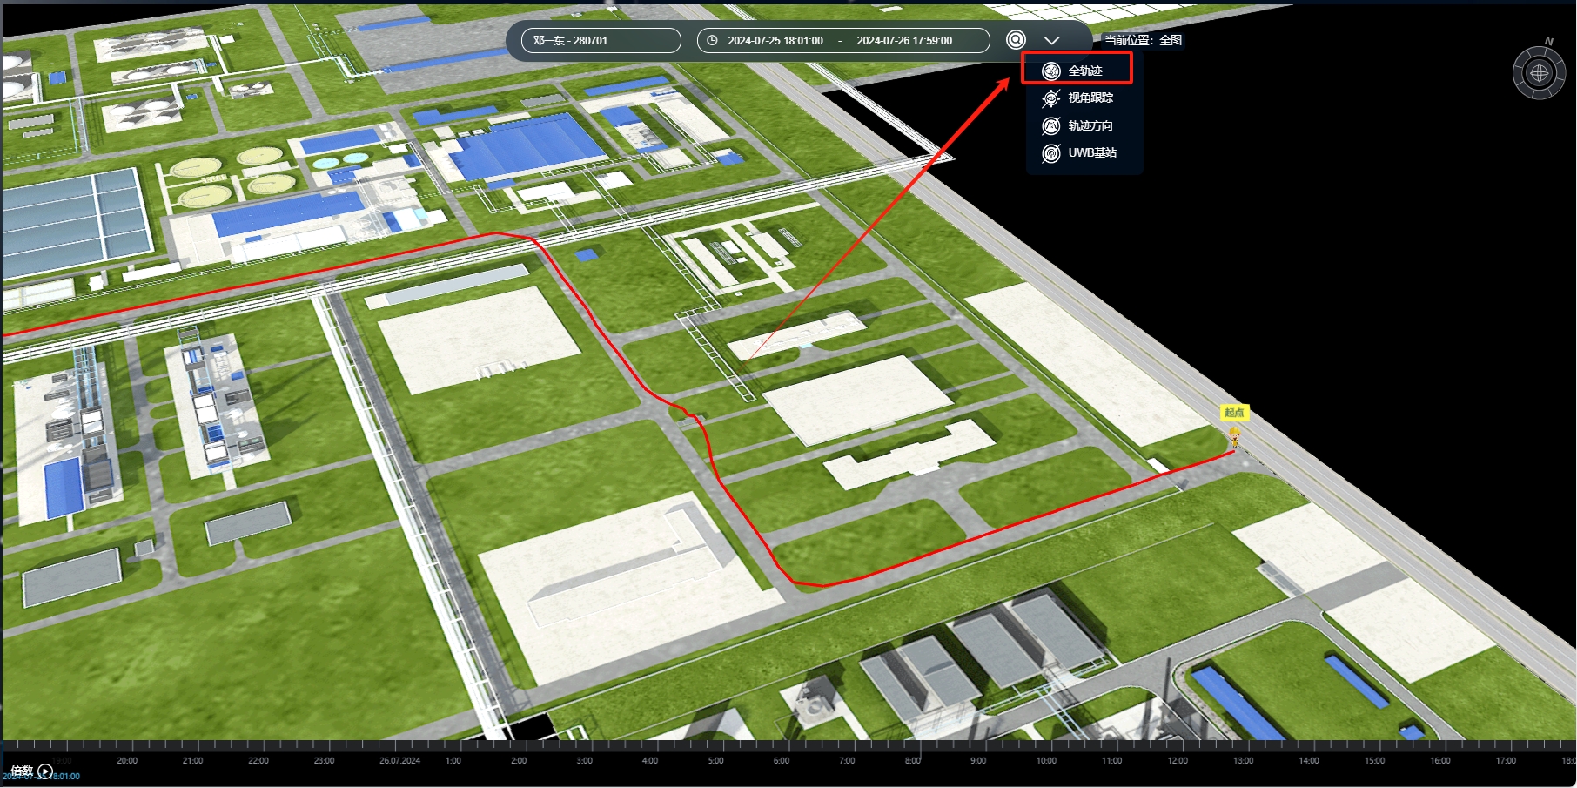The height and width of the screenshot is (788, 1577).
Task: Click the 全轨迹 globe icon
Action: tap(1051, 71)
